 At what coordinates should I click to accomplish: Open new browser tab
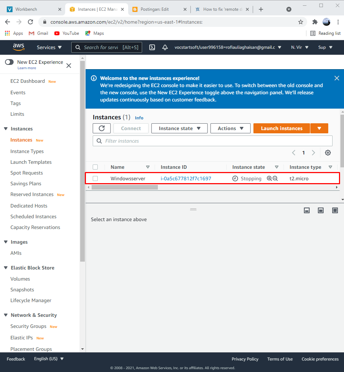click(261, 9)
